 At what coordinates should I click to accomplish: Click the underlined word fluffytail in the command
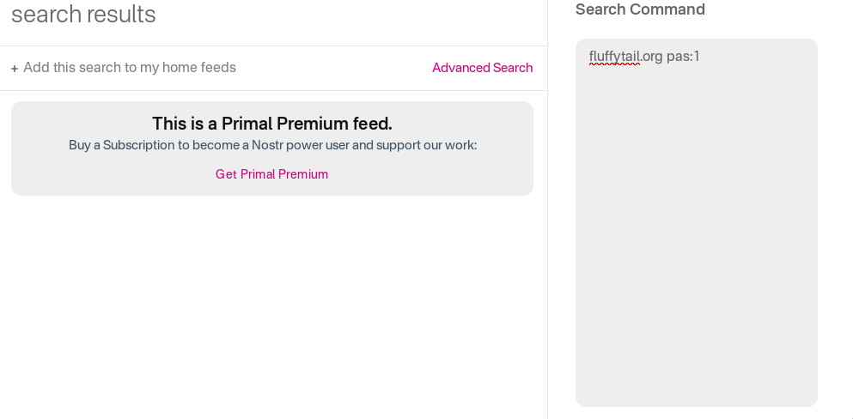click(614, 57)
